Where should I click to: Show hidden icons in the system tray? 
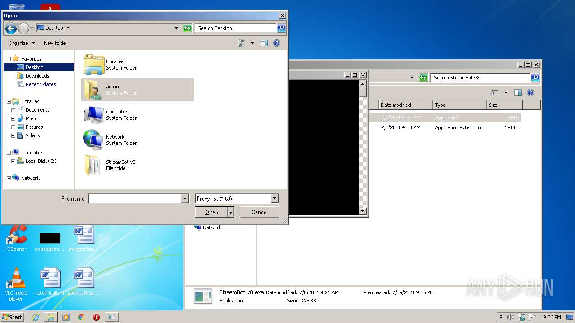(x=501, y=317)
